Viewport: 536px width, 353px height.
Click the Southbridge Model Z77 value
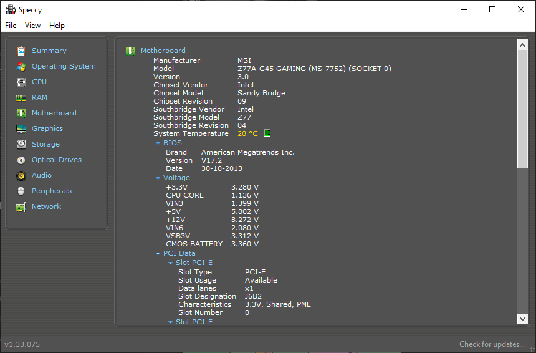pyautogui.click(x=244, y=117)
